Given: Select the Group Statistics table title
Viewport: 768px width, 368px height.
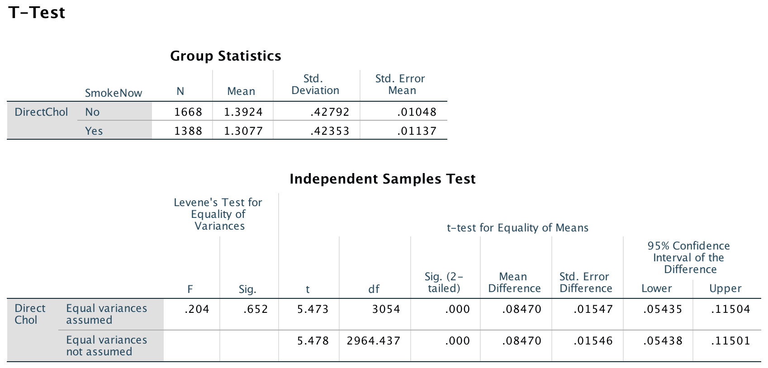Looking at the screenshot, I should click(x=225, y=56).
